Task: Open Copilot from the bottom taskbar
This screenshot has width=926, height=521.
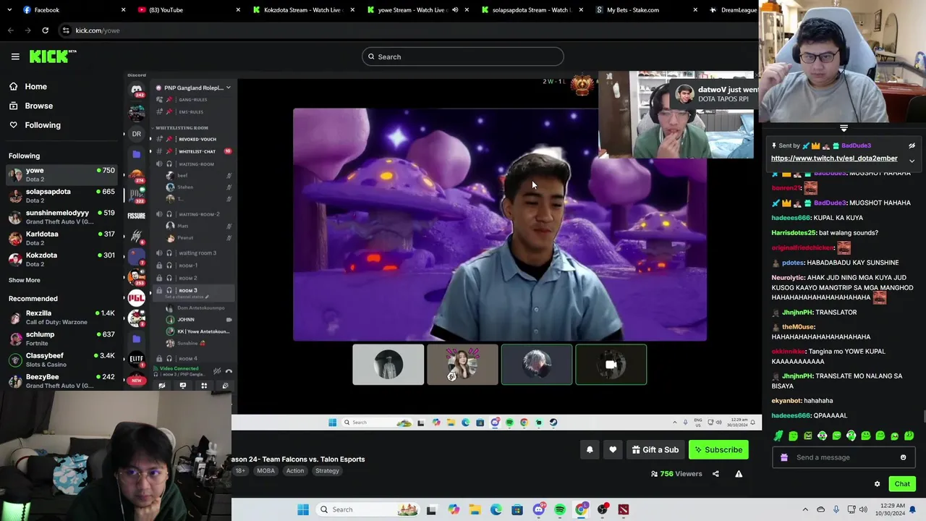Action: [454, 509]
